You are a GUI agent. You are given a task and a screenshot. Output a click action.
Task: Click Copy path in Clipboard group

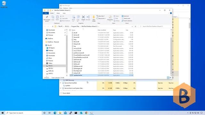[64, 19]
